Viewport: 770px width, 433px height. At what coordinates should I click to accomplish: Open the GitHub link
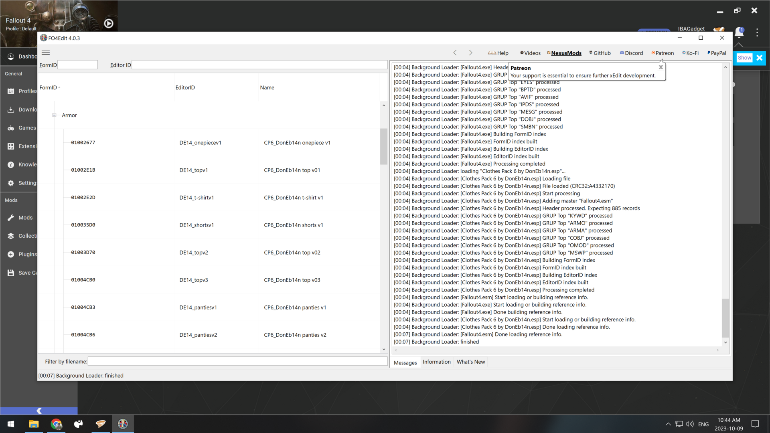(600, 53)
